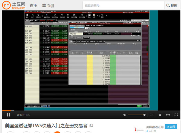Click the green status button in TWS footer
This screenshot has width=181, height=133.
pos(139,106)
